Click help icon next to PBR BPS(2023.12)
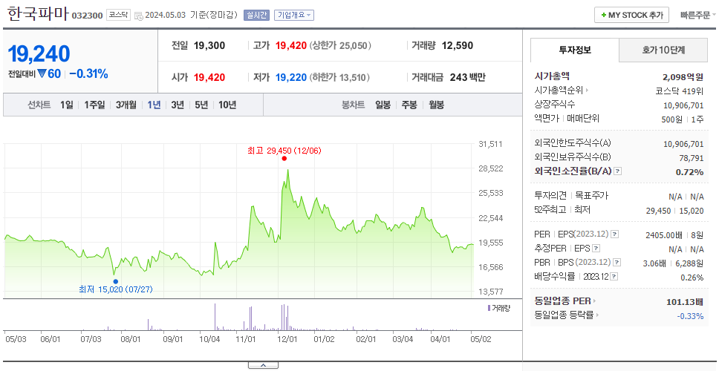 [x=617, y=263]
